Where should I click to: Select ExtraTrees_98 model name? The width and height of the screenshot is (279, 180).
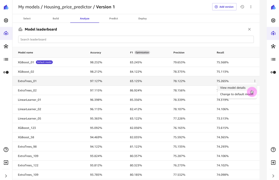pyautogui.click(x=27, y=147)
